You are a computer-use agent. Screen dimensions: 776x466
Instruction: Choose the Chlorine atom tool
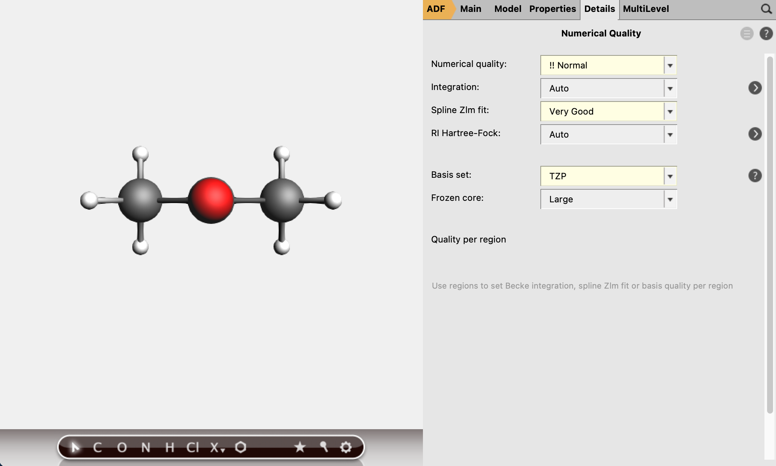193,447
